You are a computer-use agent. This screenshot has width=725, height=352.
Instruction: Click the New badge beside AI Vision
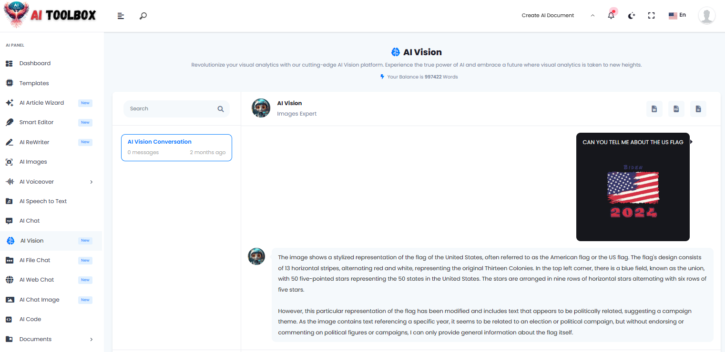pyautogui.click(x=85, y=241)
